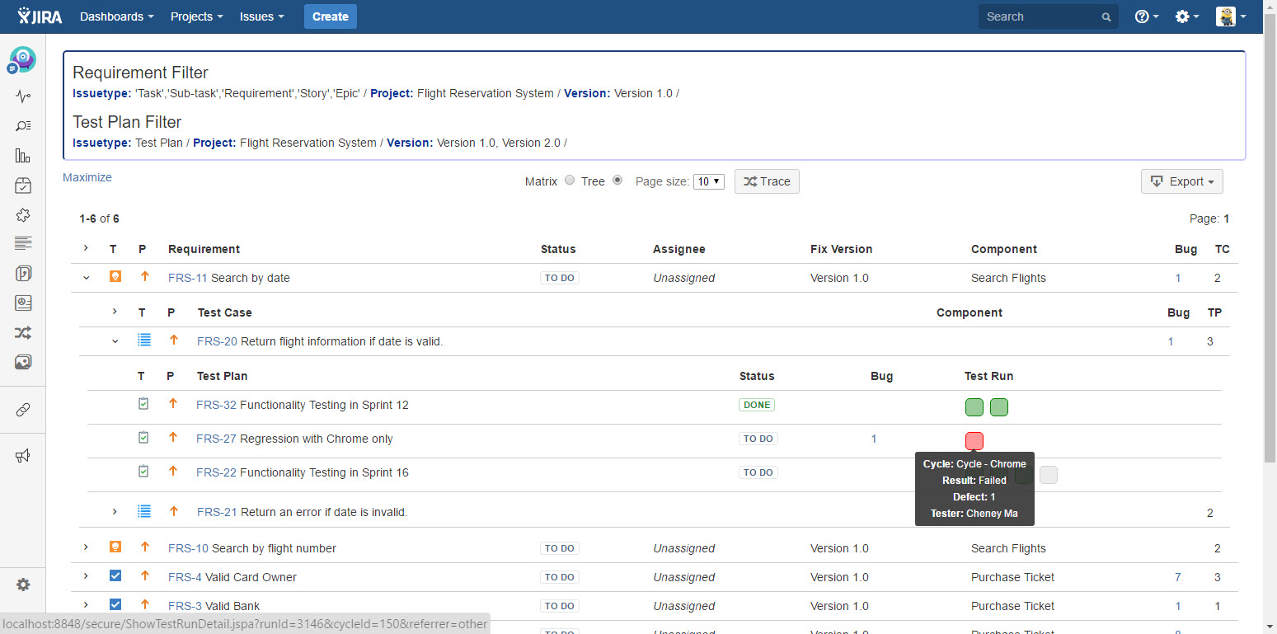Click the puzzle piece add-ons sidebar icon
Viewport: 1277px width, 634px height.
23,215
